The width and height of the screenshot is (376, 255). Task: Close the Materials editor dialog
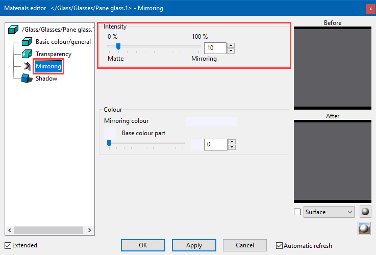[x=370, y=9]
